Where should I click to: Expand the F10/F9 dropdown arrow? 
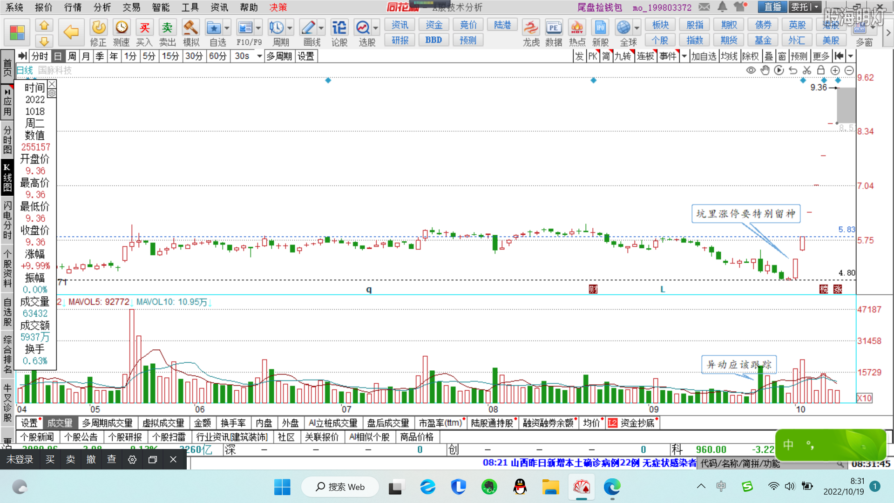tap(258, 28)
